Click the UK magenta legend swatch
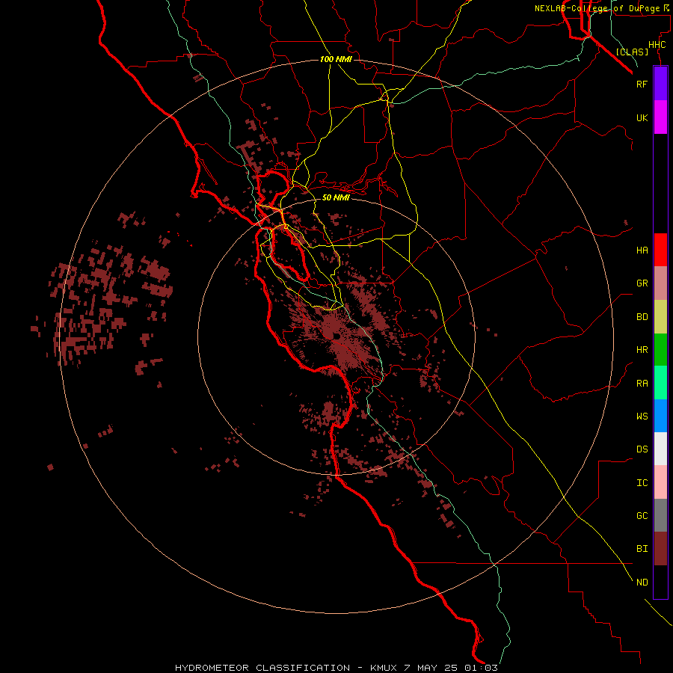This screenshot has width=673, height=673. click(660, 117)
